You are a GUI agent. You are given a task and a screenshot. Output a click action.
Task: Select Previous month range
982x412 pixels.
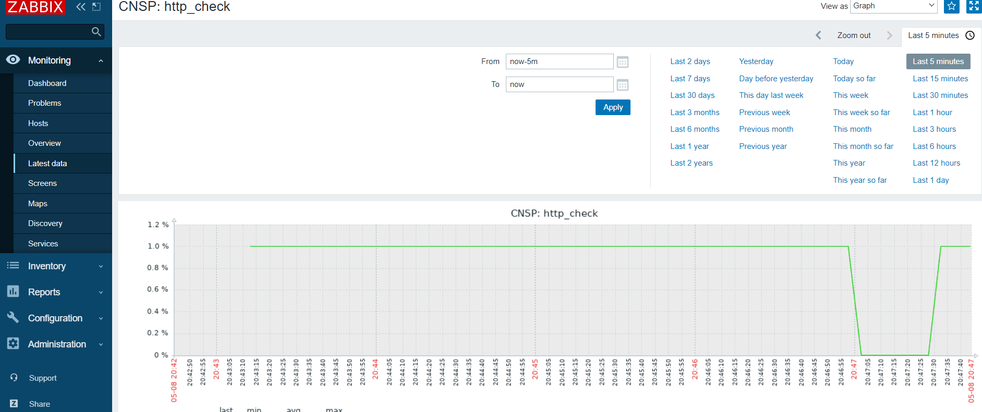766,129
